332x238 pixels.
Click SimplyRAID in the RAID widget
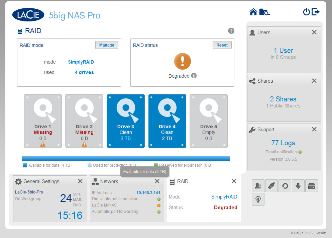[x=224, y=197]
